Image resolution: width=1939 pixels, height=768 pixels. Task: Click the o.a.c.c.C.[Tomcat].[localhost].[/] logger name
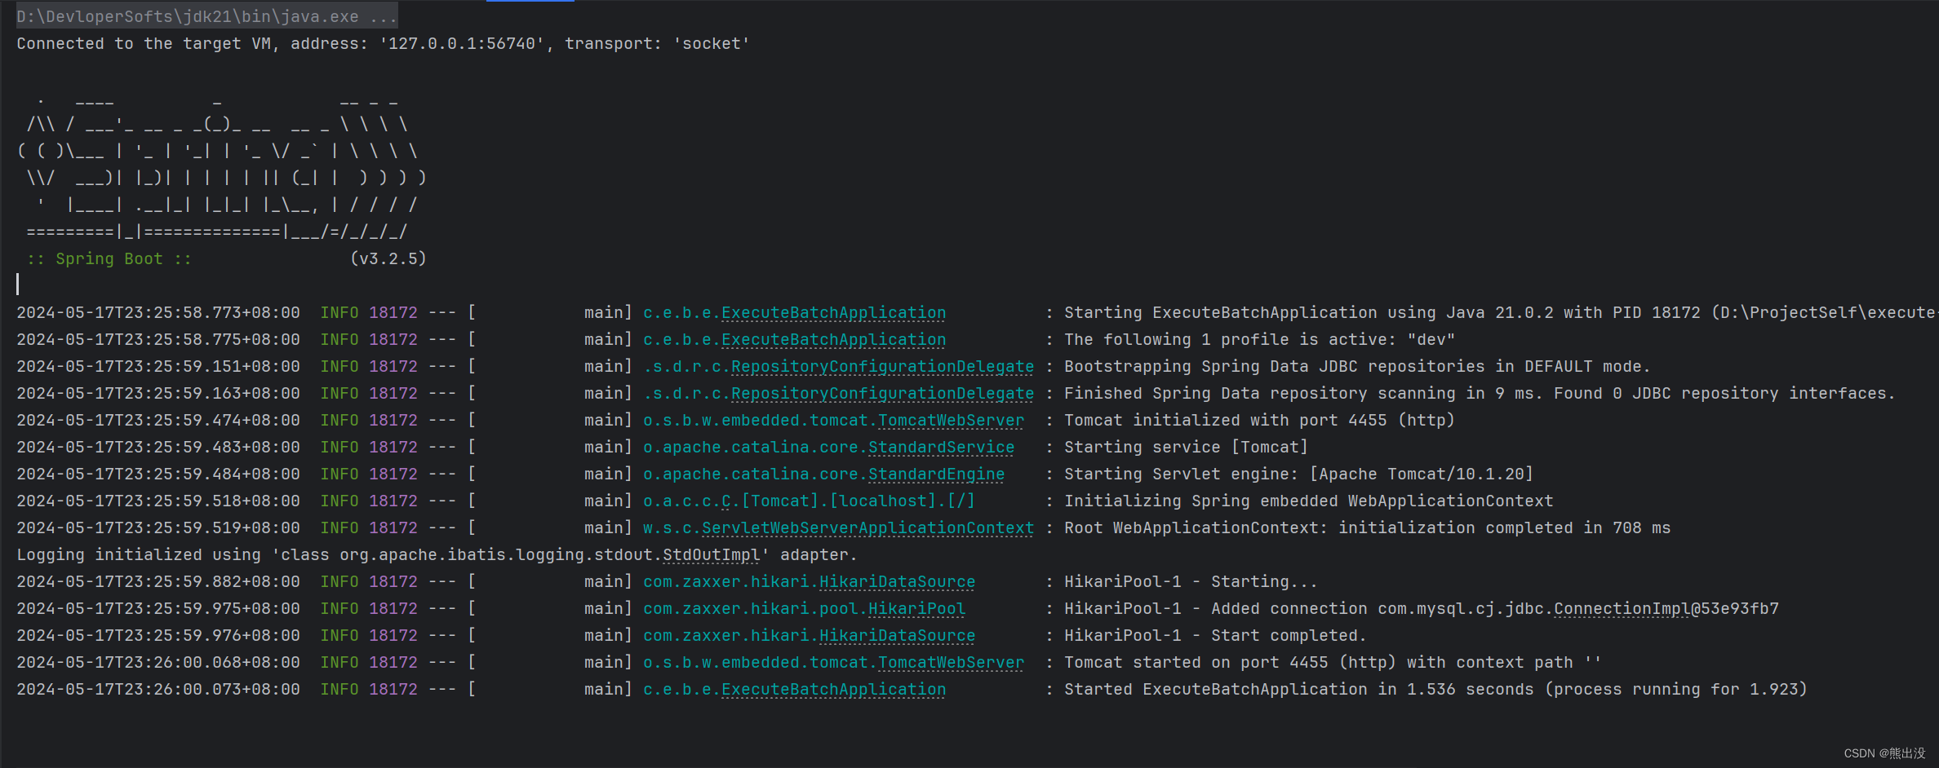point(809,501)
